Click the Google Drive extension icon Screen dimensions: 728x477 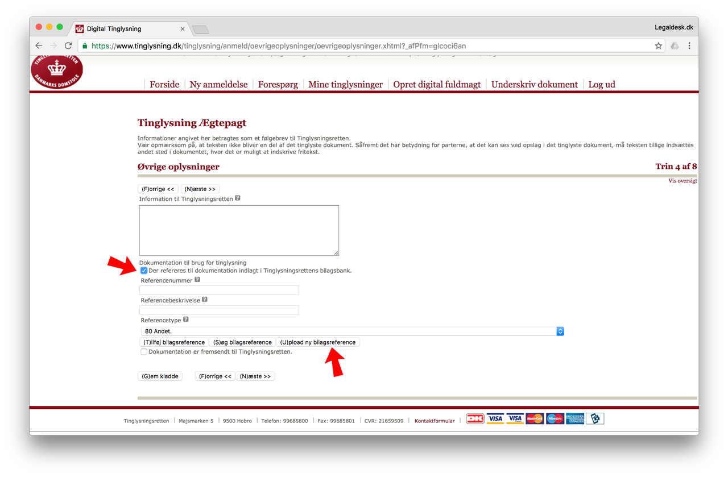point(675,46)
